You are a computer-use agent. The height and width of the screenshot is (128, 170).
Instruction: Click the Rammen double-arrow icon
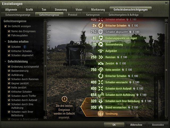(x=101, y=57)
